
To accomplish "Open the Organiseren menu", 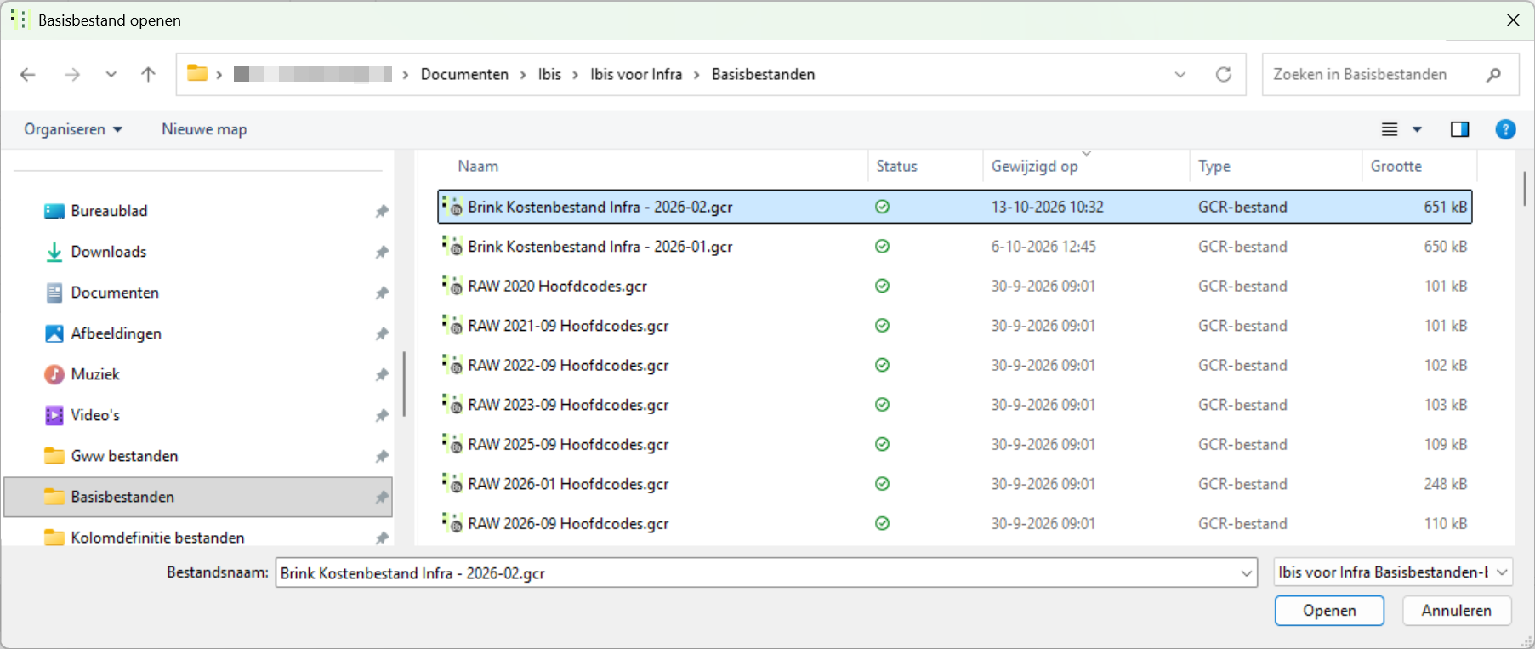I will 73,129.
